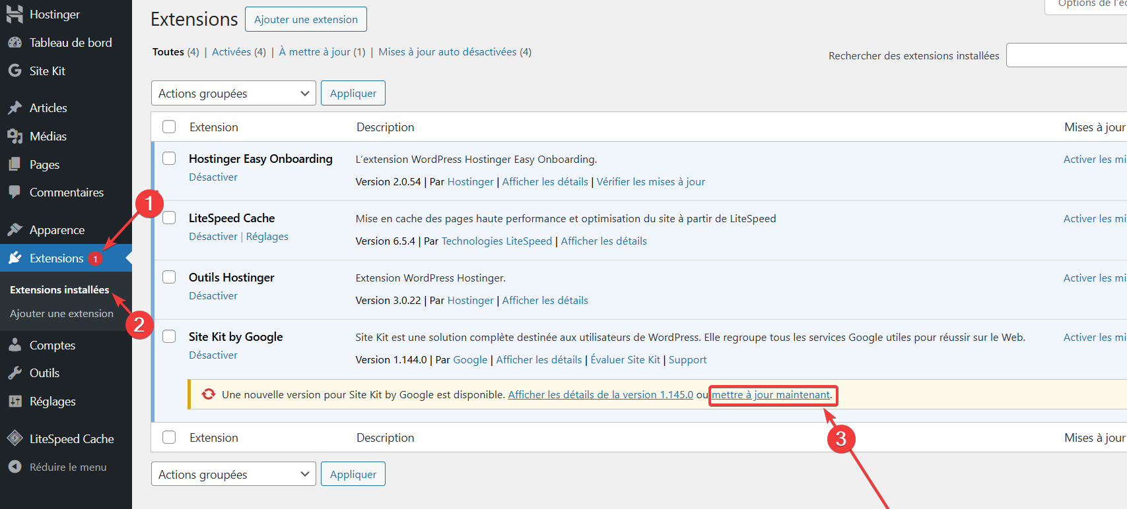The height and width of the screenshot is (509, 1127).
Task: Click the LiteSpeed Cache diamond icon
Action: [15, 438]
